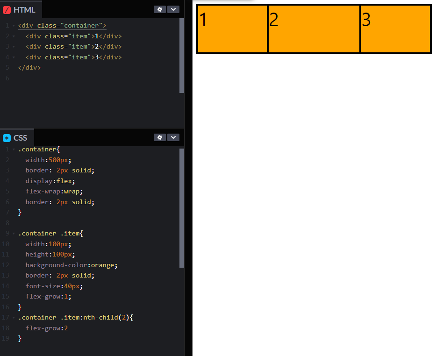Click closing brace on CSS line 7
The width and height of the screenshot is (436, 356).
(x=20, y=213)
